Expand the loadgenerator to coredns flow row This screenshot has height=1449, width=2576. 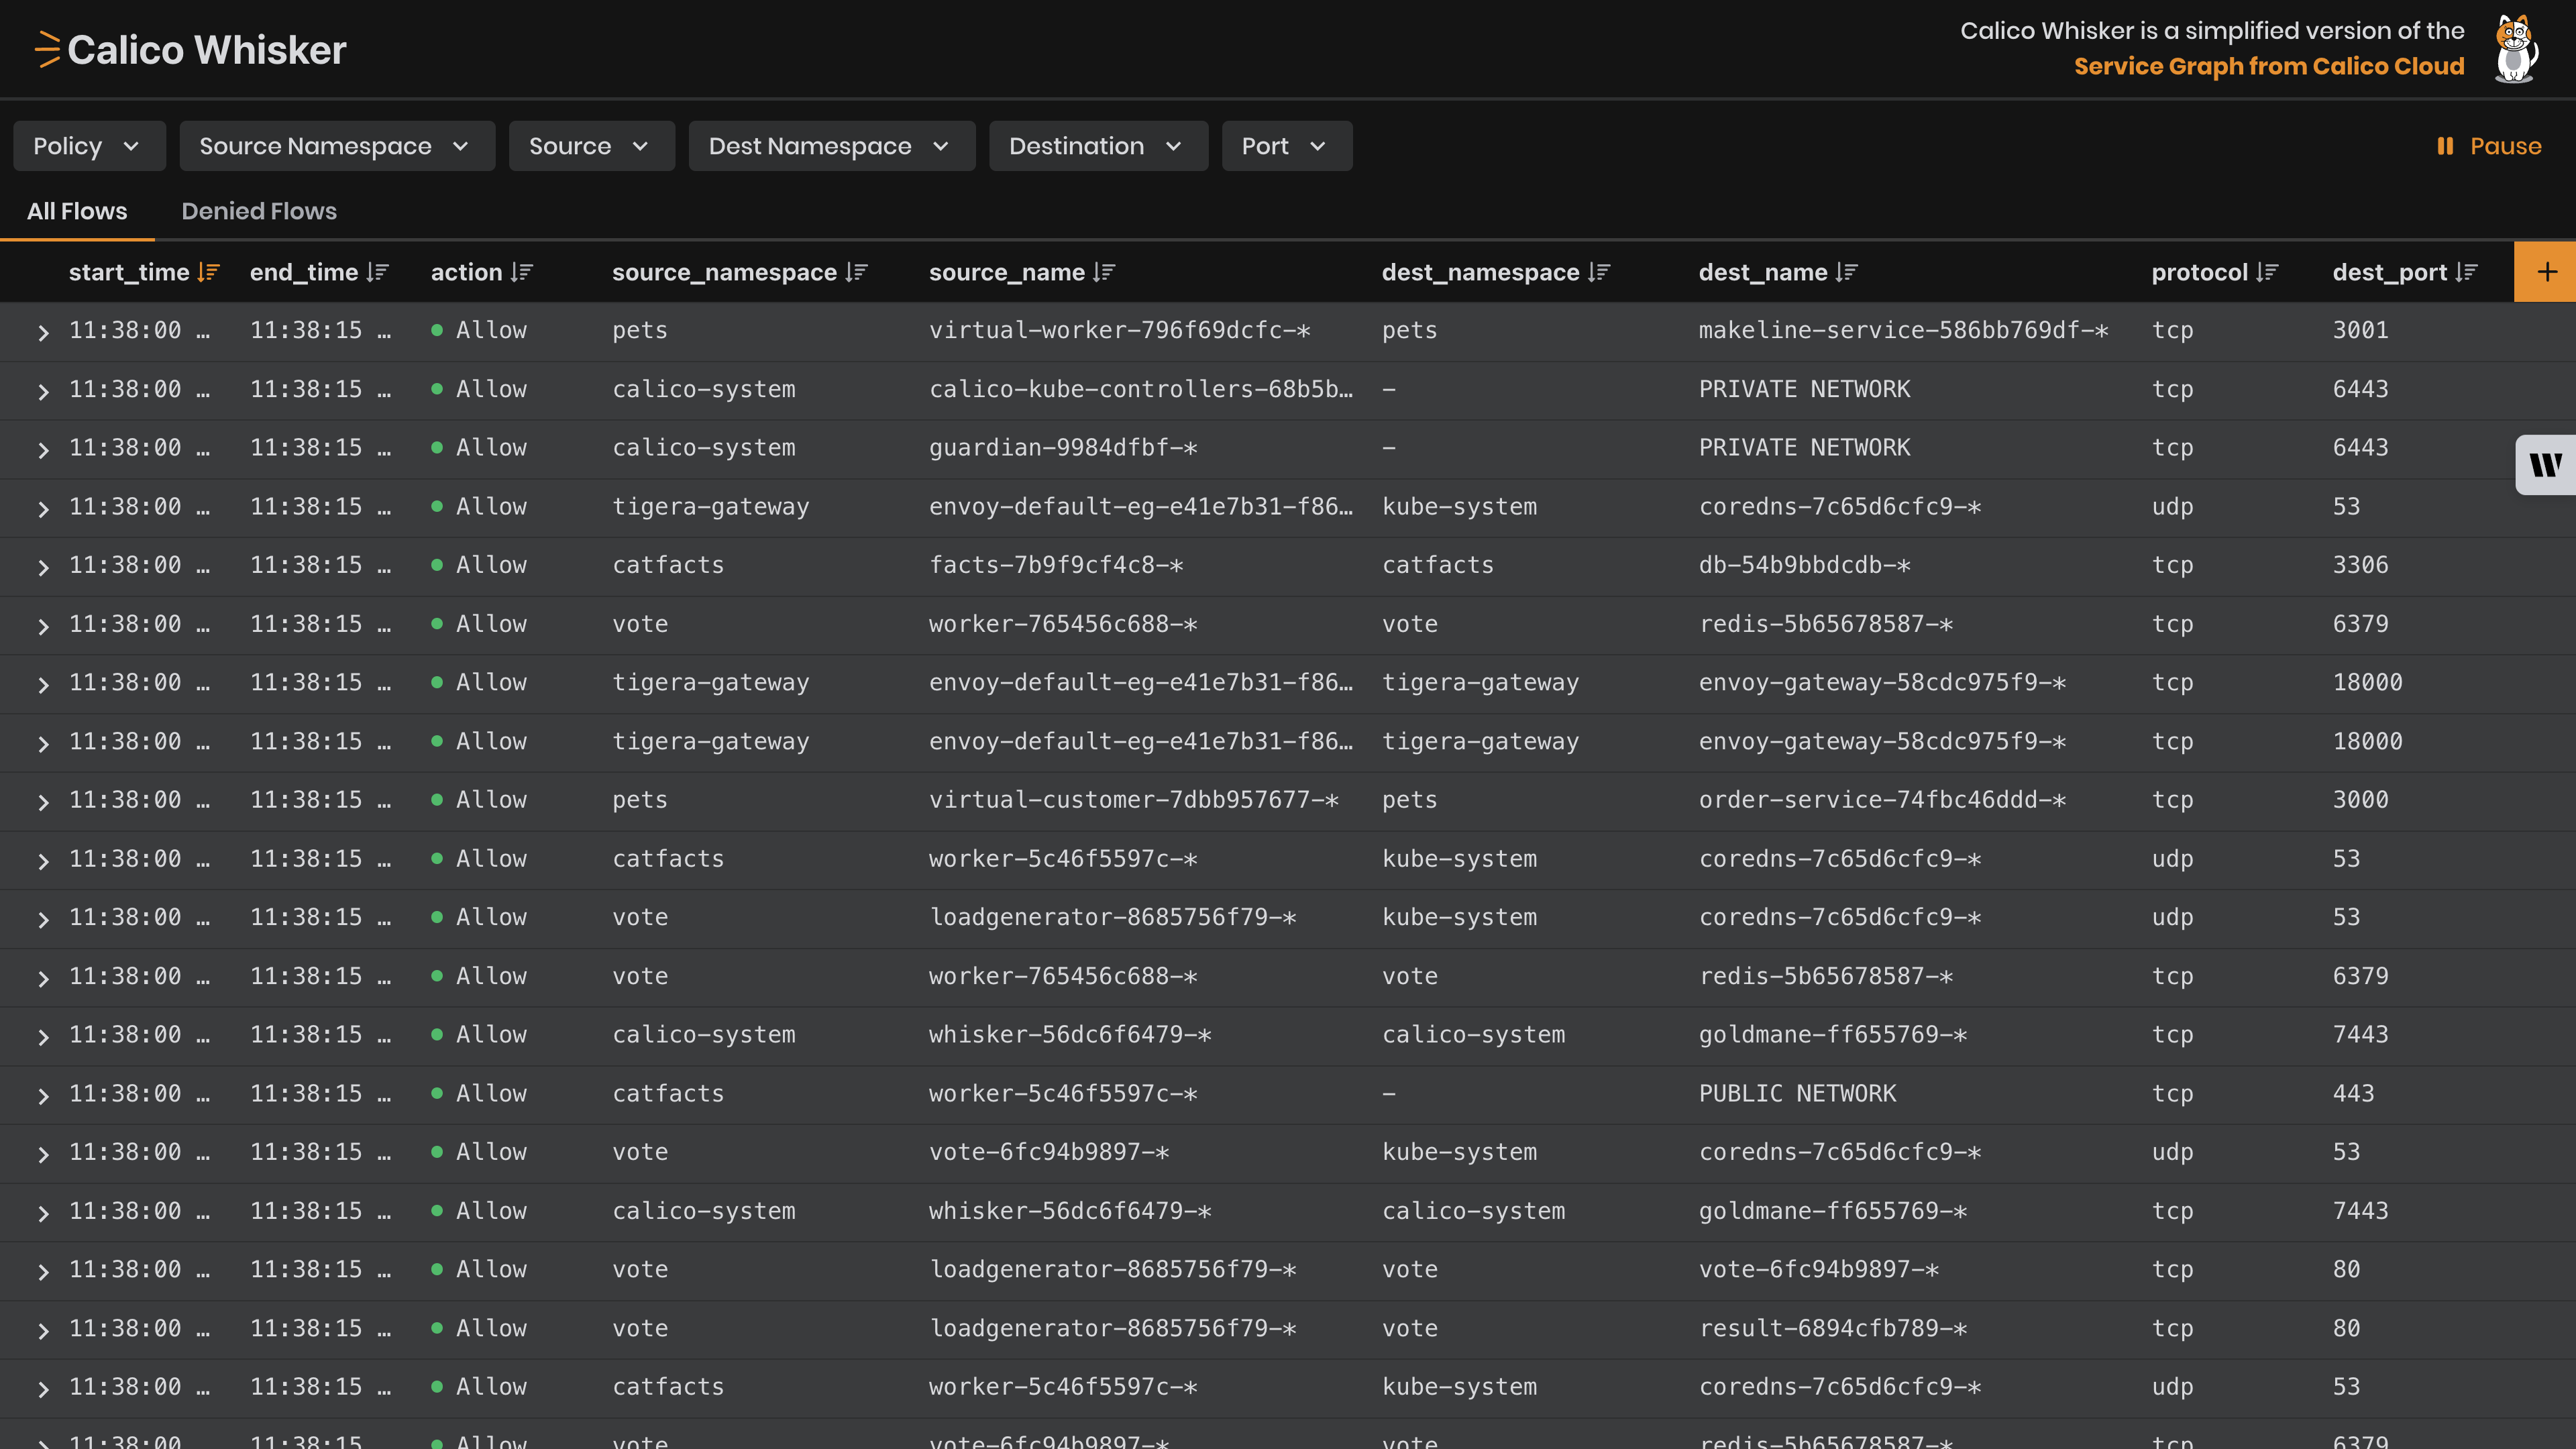[x=43, y=919]
